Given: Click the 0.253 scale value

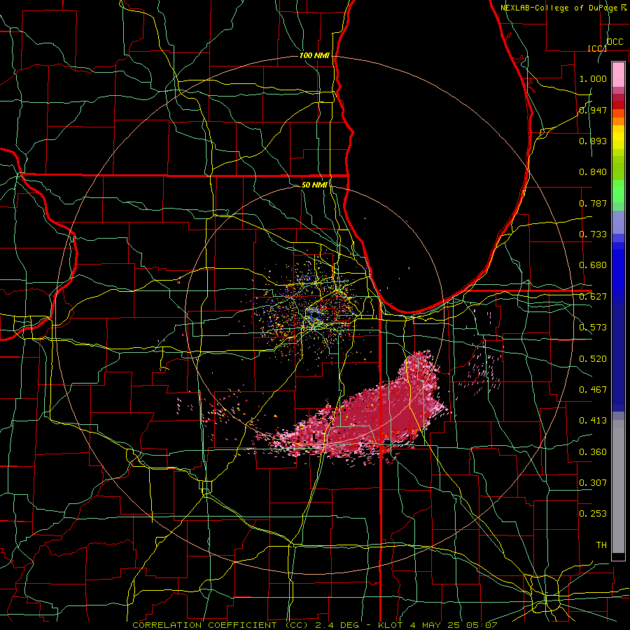Looking at the screenshot, I should coord(593,514).
